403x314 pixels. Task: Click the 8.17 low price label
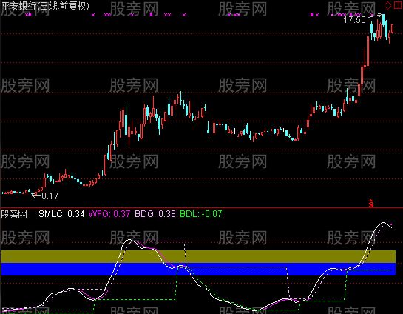tap(50, 196)
